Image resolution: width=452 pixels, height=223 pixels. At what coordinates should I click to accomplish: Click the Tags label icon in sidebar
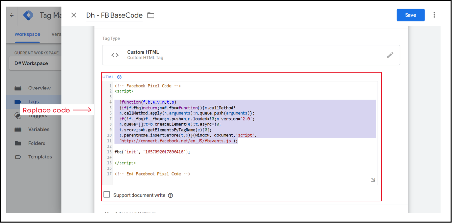18,101
